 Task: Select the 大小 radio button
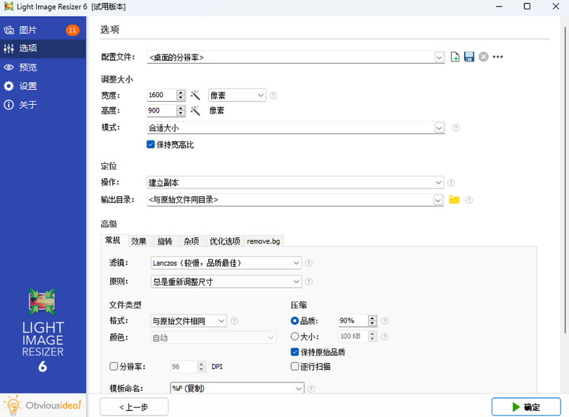point(295,336)
